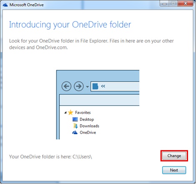Select Desktop in the Favorites list
This screenshot has height=184, width=196.
[87, 120]
